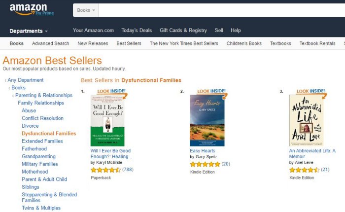The image size is (345, 212).
Task: Click An Abbreviated Life cover image
Action: tap(306, 120)
